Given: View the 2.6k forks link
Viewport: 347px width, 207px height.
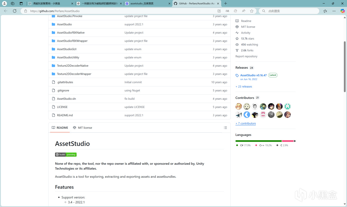Looking at the screenshot, I should pyautogui.click(x=245, y=50).
